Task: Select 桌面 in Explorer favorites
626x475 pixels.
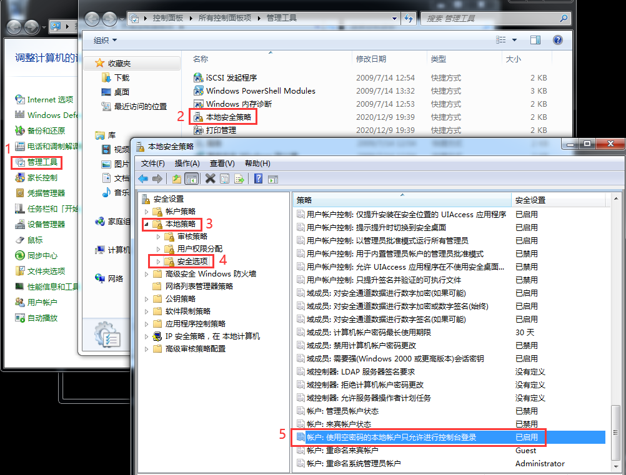Action: (122, 92)
